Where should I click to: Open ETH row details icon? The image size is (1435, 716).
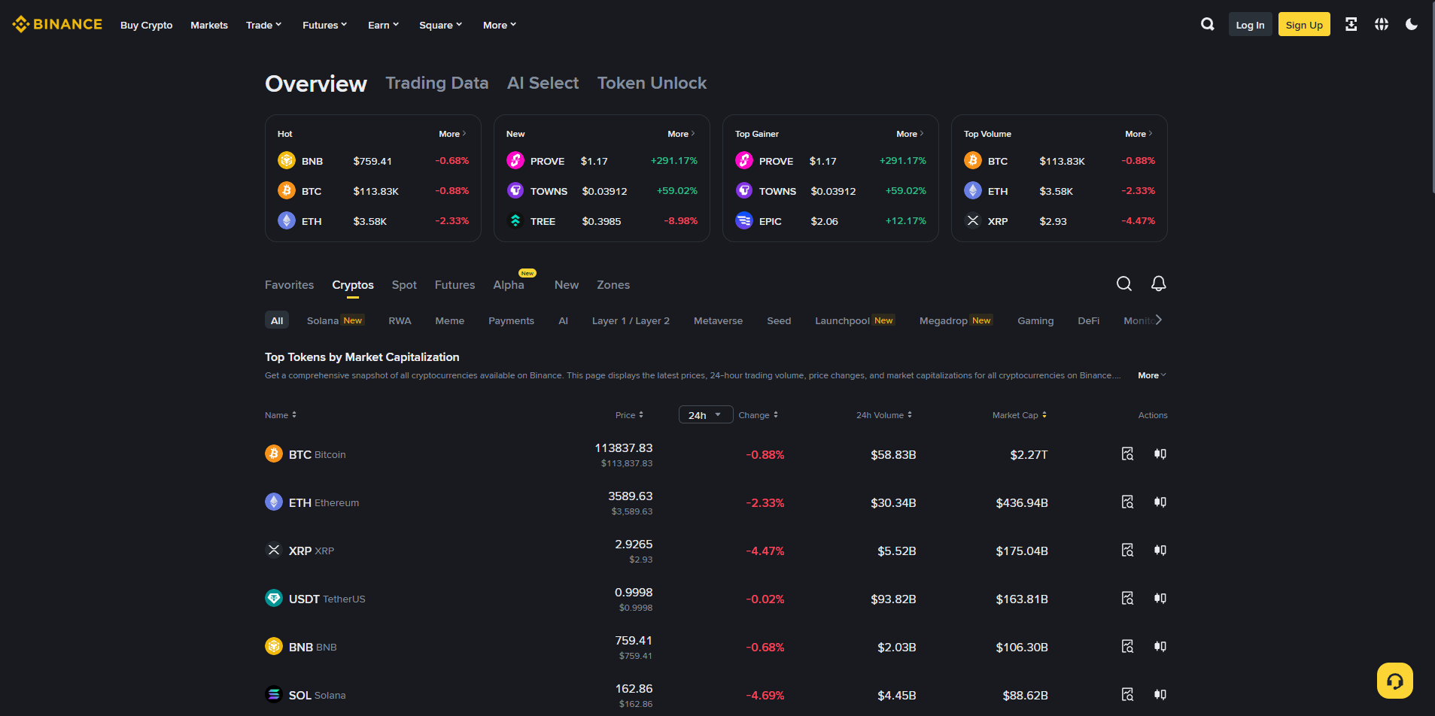tap(1127, 502)
